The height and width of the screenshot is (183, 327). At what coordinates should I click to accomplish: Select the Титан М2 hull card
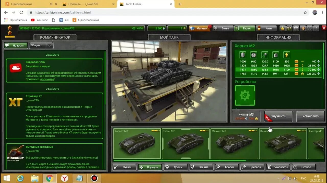tap(186, 144)
